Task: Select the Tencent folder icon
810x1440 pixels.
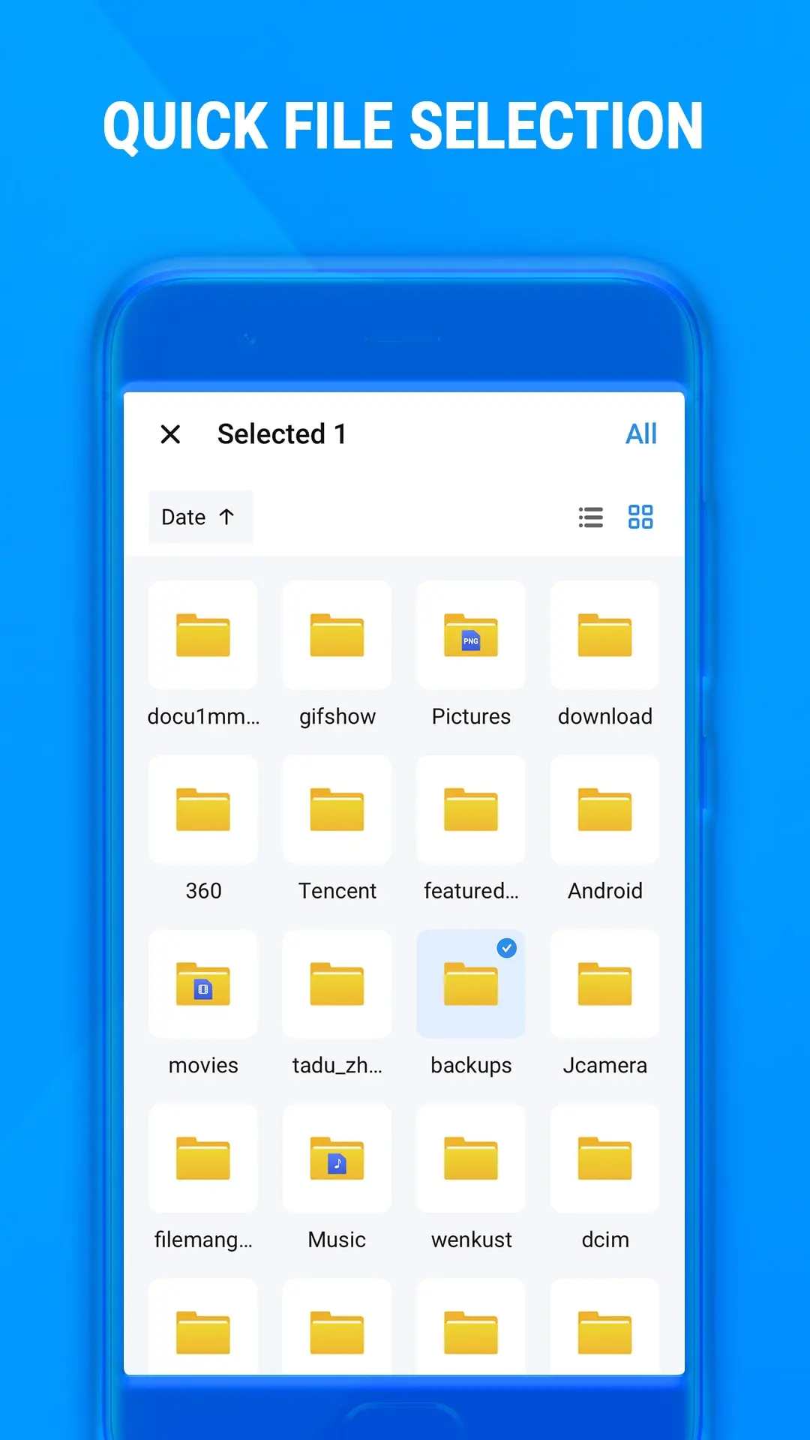Action: point(337,810)
